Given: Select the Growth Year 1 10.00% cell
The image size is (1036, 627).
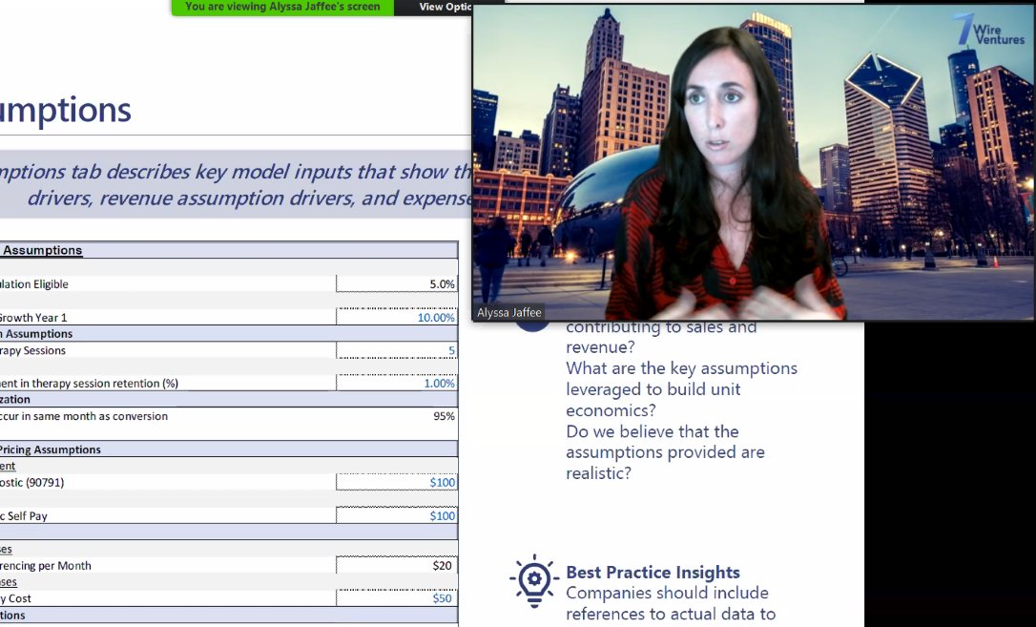Looking at the screenshot, I should [x=397, y=317].
